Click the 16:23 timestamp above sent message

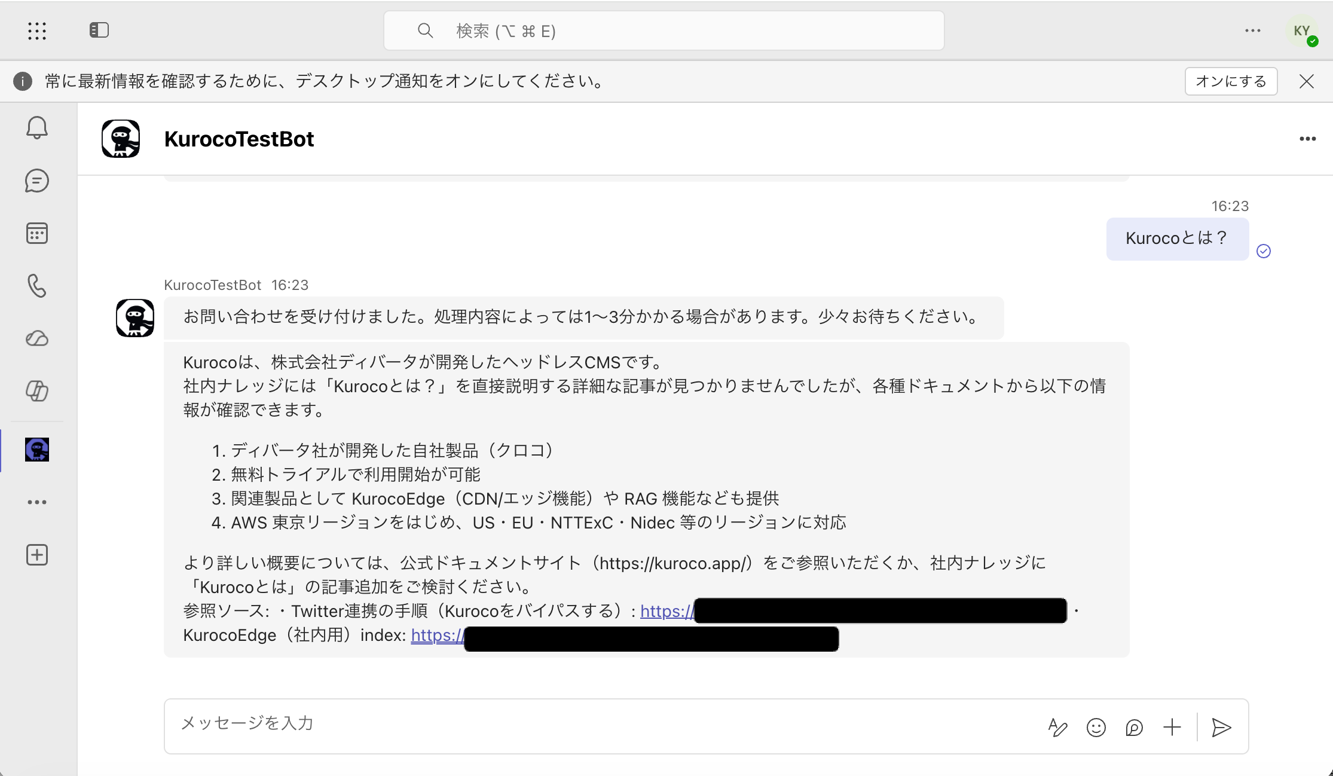coord(1230,206)
